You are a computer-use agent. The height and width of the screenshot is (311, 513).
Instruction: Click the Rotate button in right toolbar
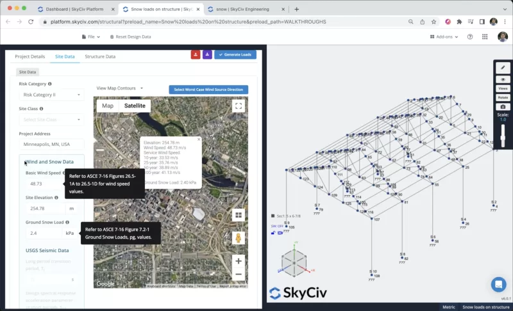503,97
